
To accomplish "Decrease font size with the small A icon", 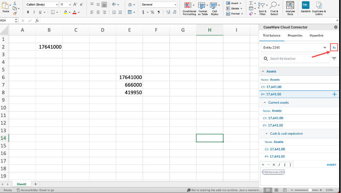I will [x=81, y=4].
